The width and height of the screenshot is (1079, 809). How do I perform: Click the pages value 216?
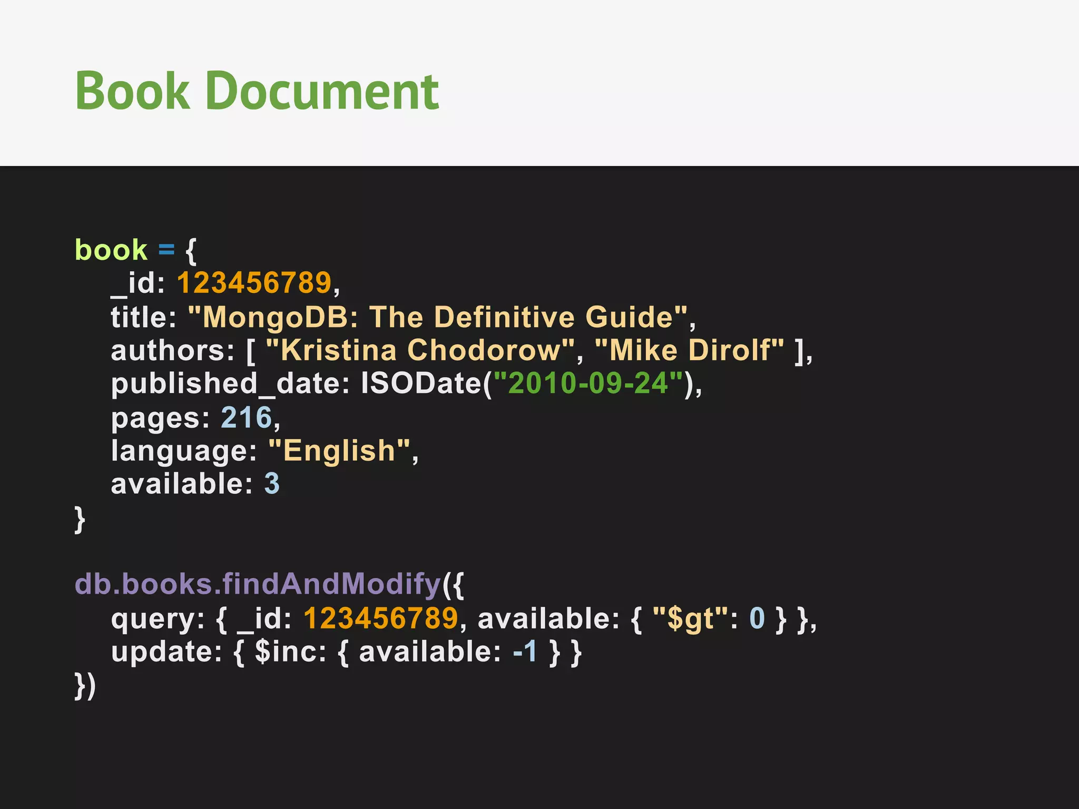pos(246,417)
